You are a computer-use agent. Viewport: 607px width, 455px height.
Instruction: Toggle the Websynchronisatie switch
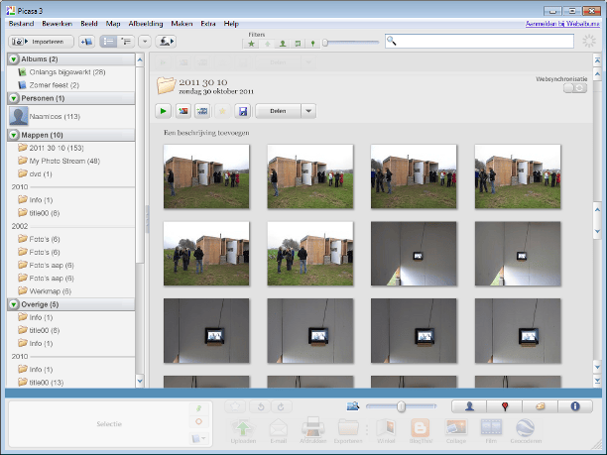coord(573,88)
